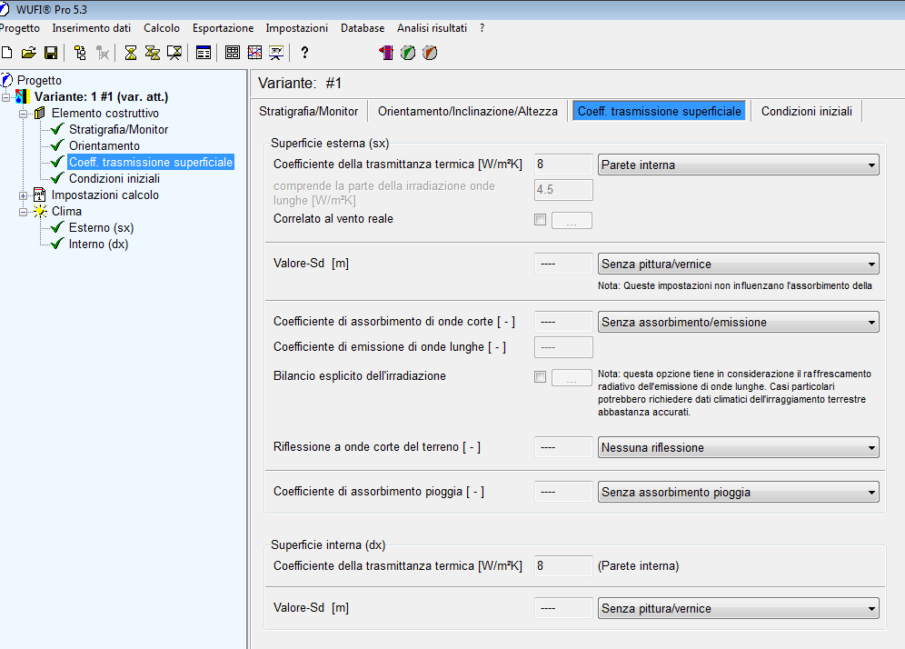Image resolution: width=905 pixels, height=649 pixels.
Task: Open an existing project with the folder icon
Action: (28, 53)
